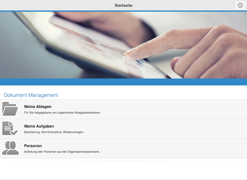Click the open folder icon beside Meine Ablagen

pyautogui.click(x=10, y=109)
